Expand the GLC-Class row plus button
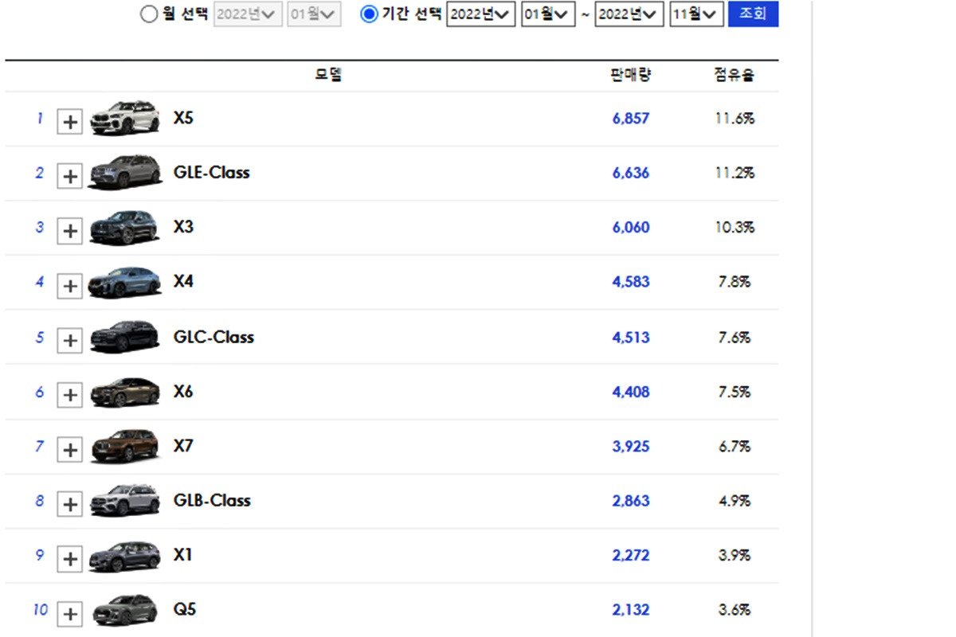Screen dimensions: 956x637 coord(70,340)
